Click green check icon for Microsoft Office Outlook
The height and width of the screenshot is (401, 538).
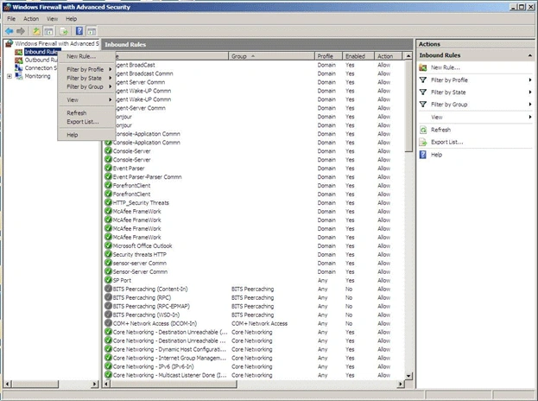point(109,245)
